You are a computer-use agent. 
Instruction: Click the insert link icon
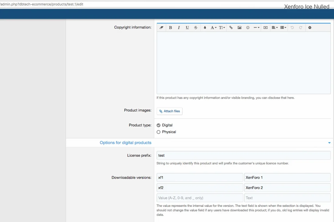tap(231, 28)
